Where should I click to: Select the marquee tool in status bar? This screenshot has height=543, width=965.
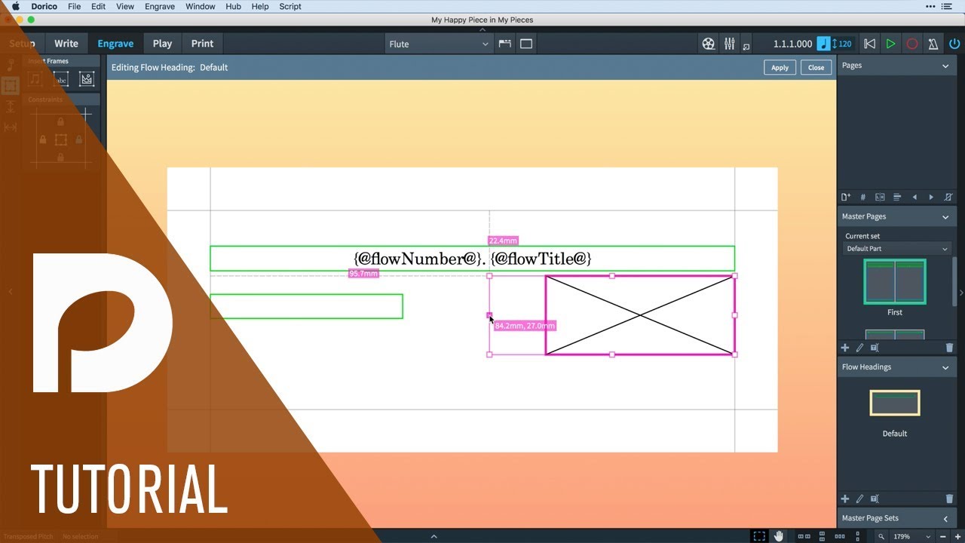(x=759, y=536)
